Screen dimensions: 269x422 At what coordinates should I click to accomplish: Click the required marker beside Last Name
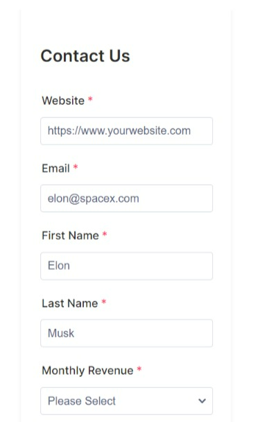pos(104,302)
